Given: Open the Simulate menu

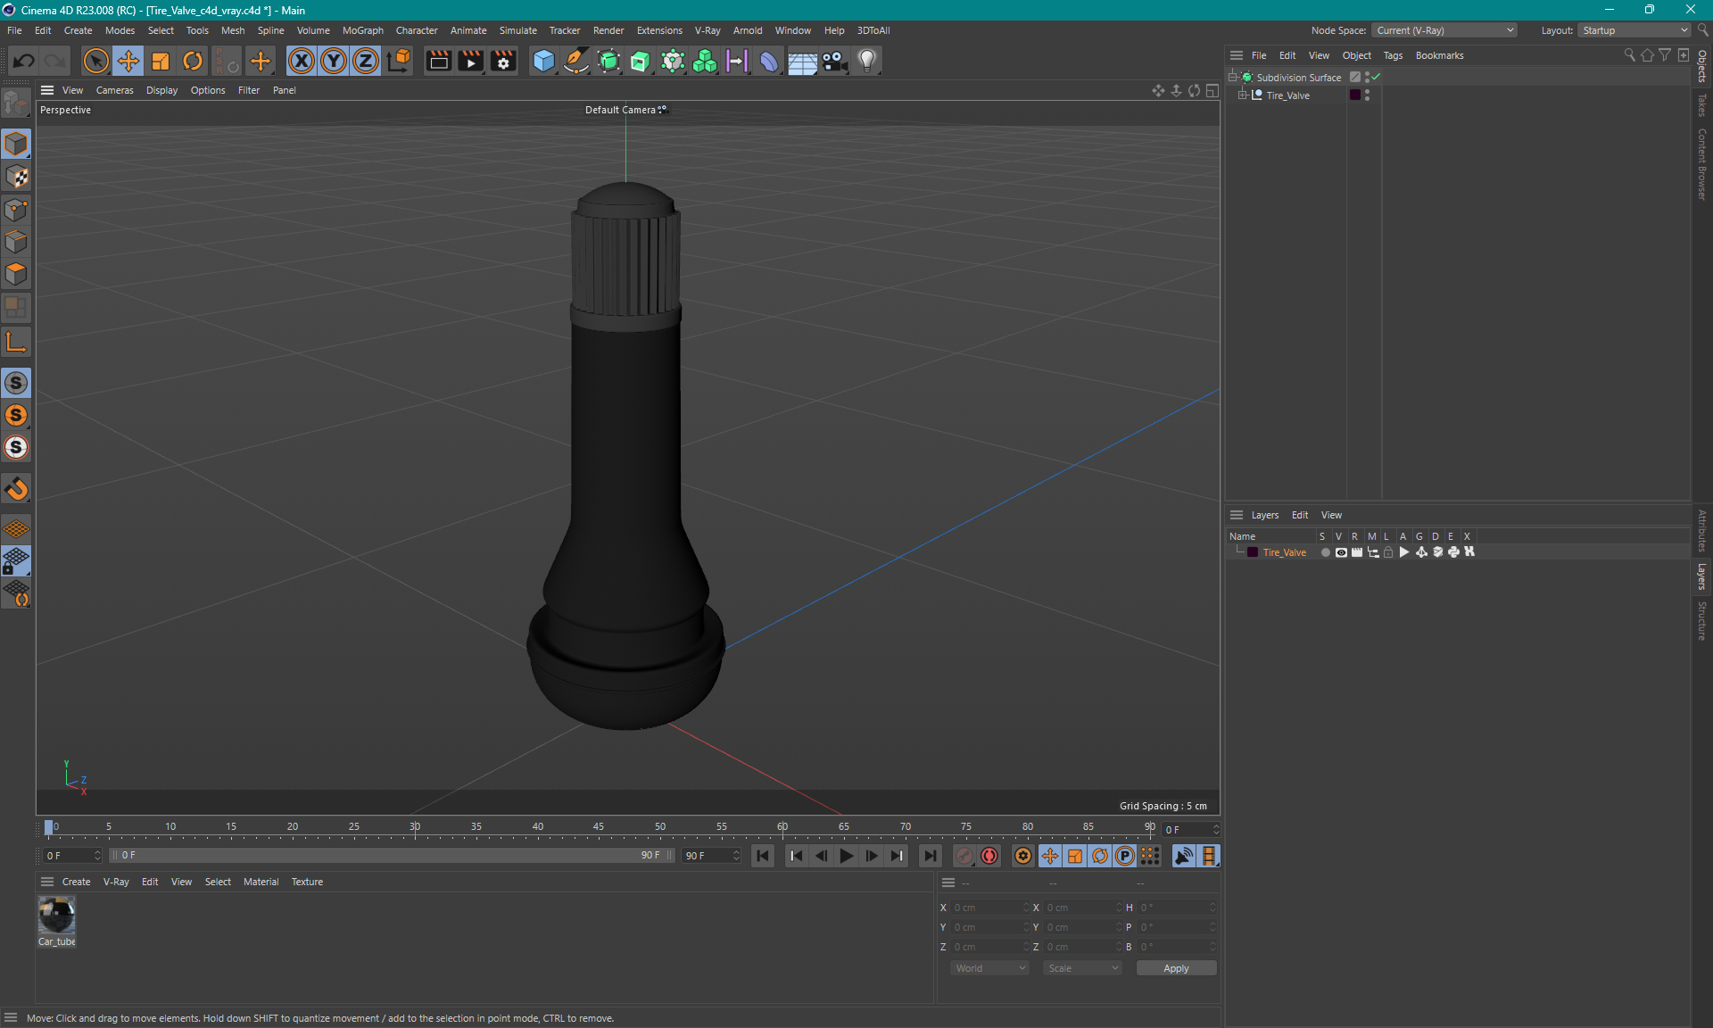Looking at the screenshot, I should (x=517, y=30).
